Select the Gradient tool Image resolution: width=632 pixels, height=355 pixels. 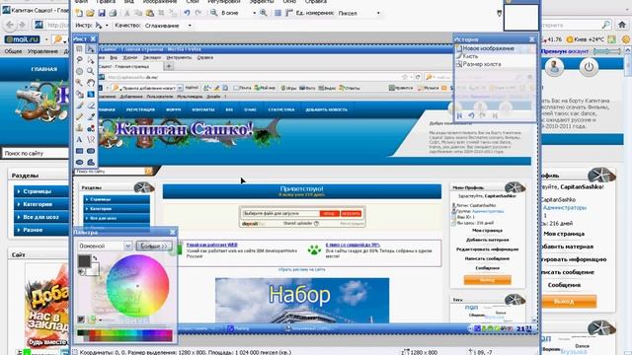coord(91,95)
